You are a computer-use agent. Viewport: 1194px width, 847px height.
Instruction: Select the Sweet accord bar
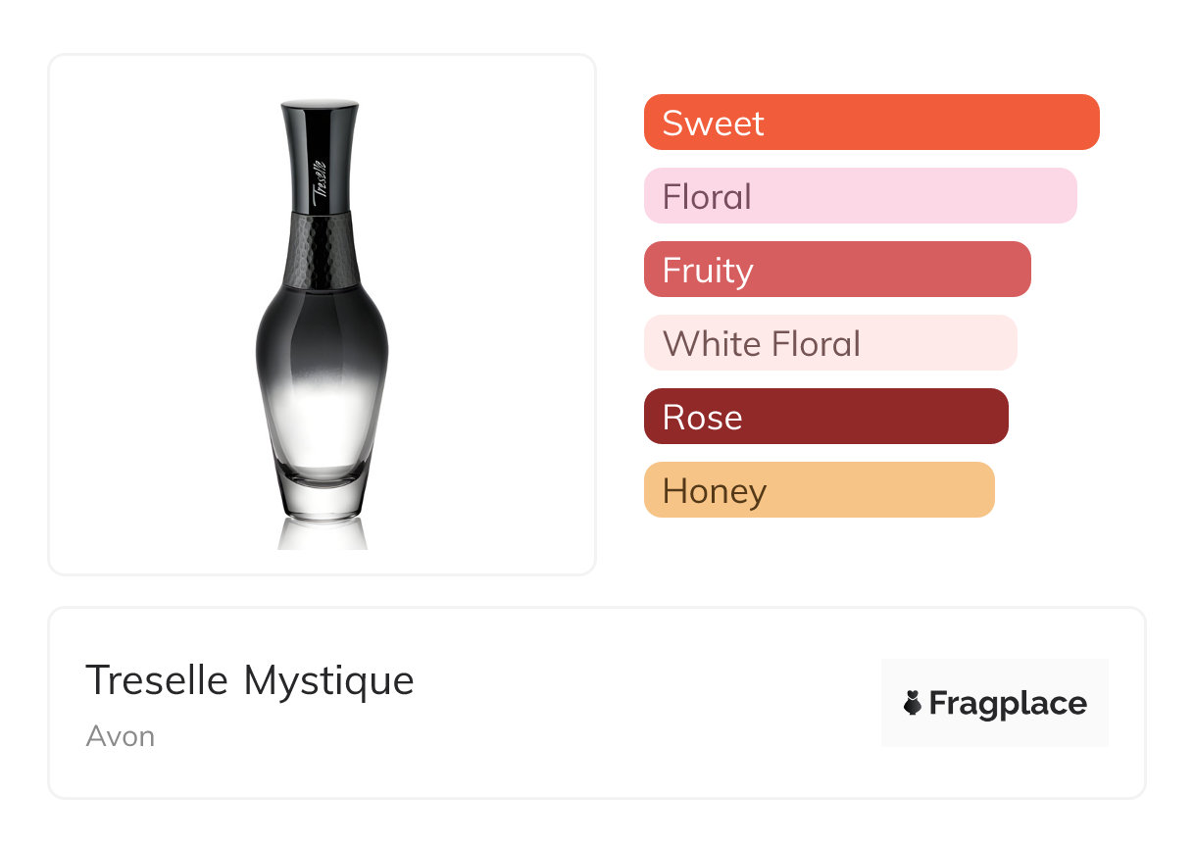click(871, 123)
